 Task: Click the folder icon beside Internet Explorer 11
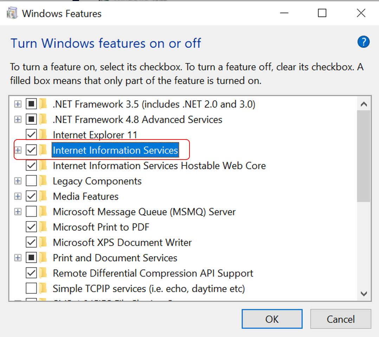(x=43, y=135)
